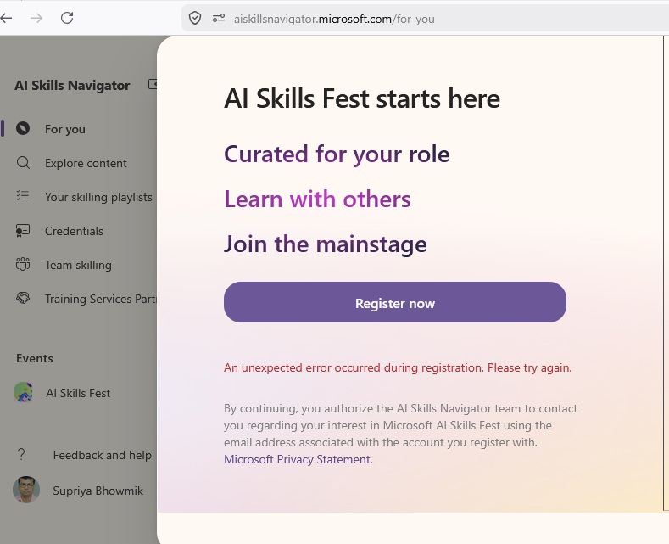Open Feedback and help
Screen dimensions: 669x544
pyautogui.click(x=103, y=455)
